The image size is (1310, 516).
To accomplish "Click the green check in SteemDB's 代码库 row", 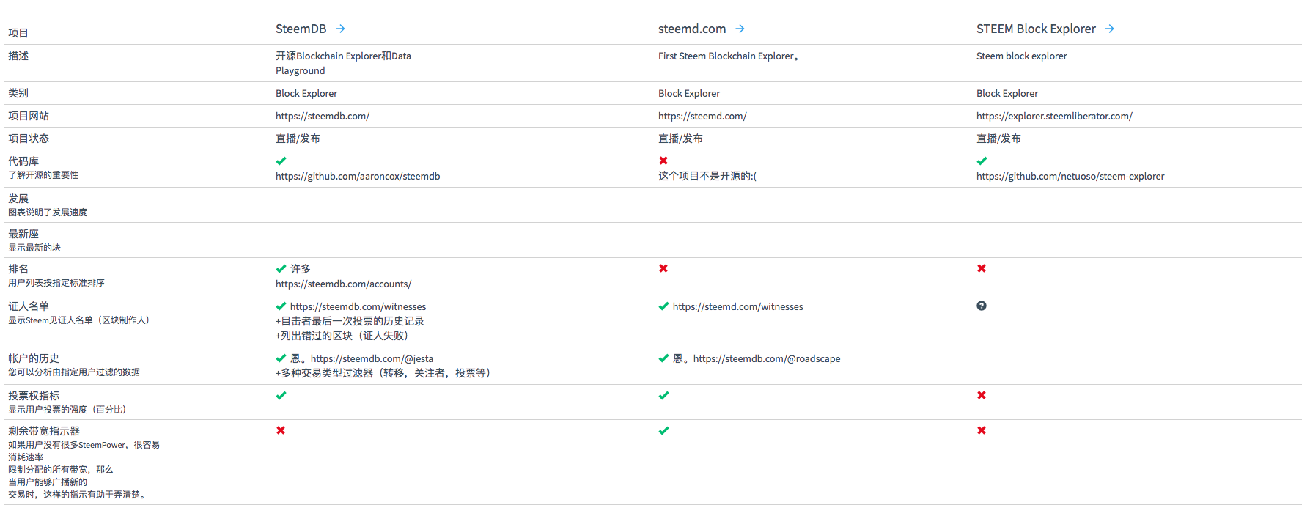I will point(281,161).
